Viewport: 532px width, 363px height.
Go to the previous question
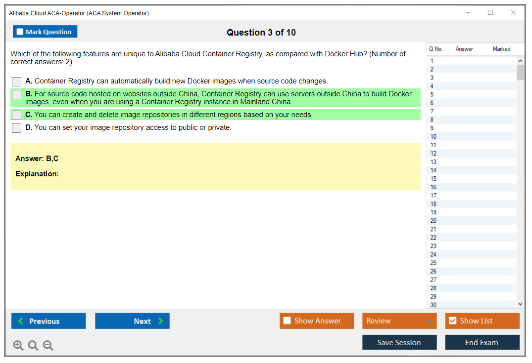[x=48, y=321]
